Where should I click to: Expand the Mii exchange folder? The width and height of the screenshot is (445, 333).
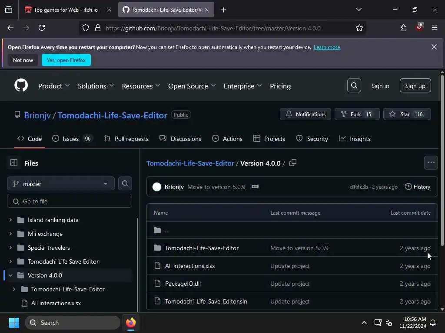[x=10, y=234]
